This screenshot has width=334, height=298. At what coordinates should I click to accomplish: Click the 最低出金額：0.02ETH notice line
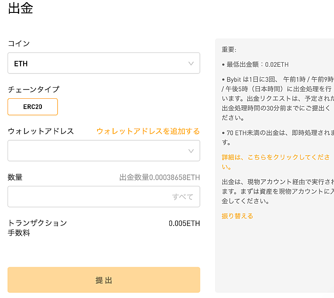[255, 64]
